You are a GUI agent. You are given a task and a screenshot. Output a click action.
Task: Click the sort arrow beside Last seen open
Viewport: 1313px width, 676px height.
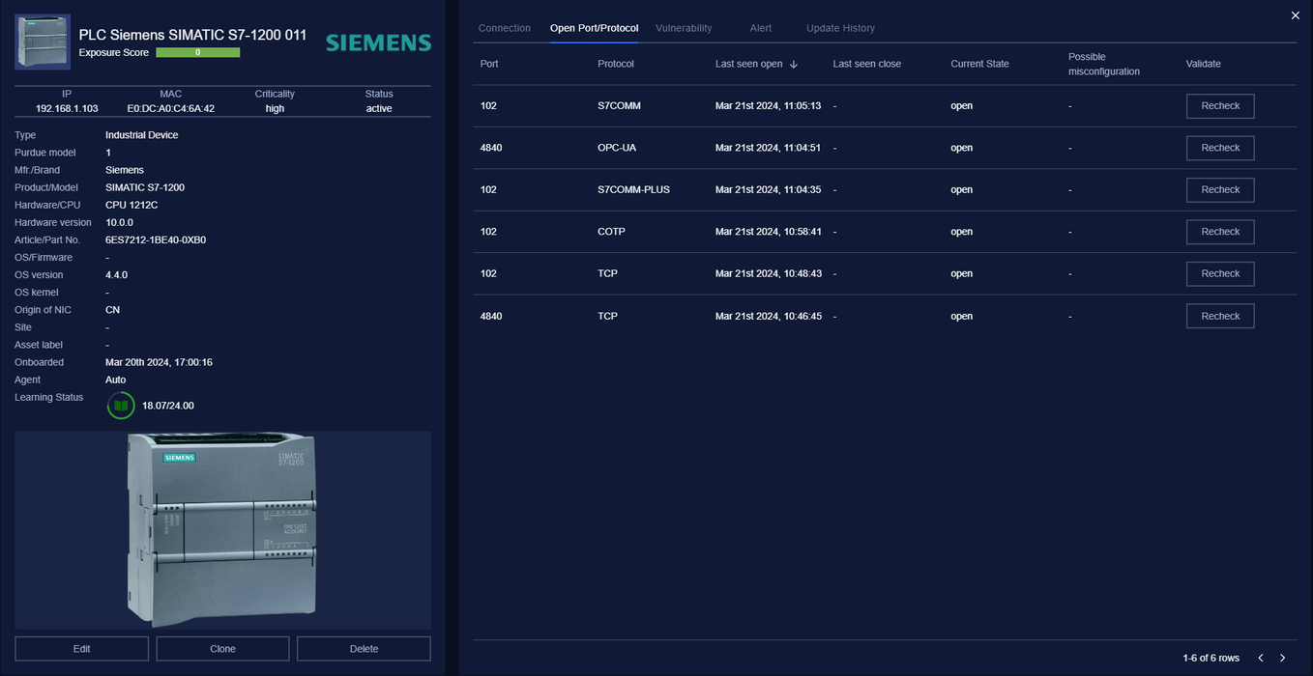[794, 65]
